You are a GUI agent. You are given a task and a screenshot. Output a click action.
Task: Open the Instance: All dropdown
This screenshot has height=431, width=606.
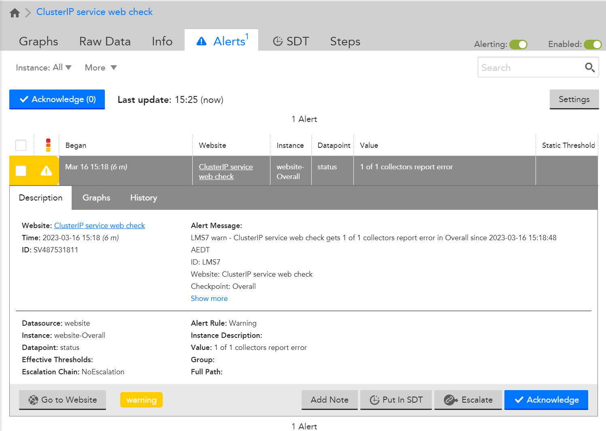coord(44,67)
